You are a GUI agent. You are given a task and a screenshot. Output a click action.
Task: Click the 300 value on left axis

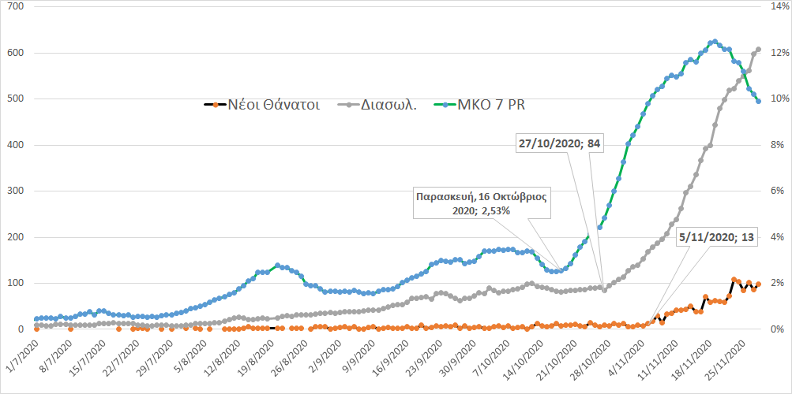point(14,191)
